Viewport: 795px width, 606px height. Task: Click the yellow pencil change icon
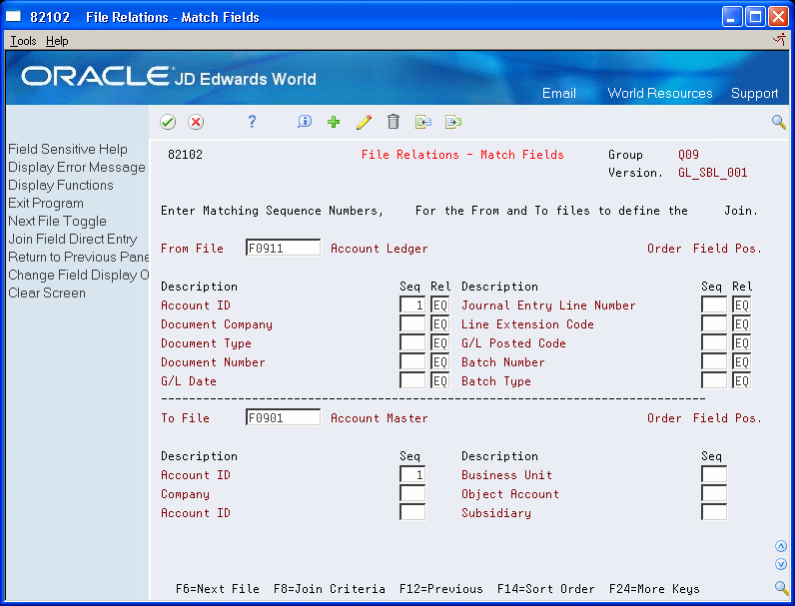pos(364,122)
